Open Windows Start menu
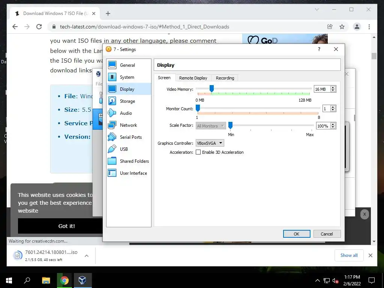Screen dimensions: 384x288 click(9, 280)
